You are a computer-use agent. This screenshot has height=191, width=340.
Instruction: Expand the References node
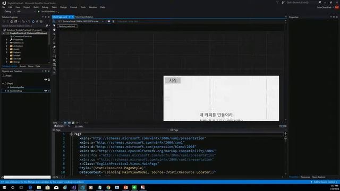[x=7, y=43]
